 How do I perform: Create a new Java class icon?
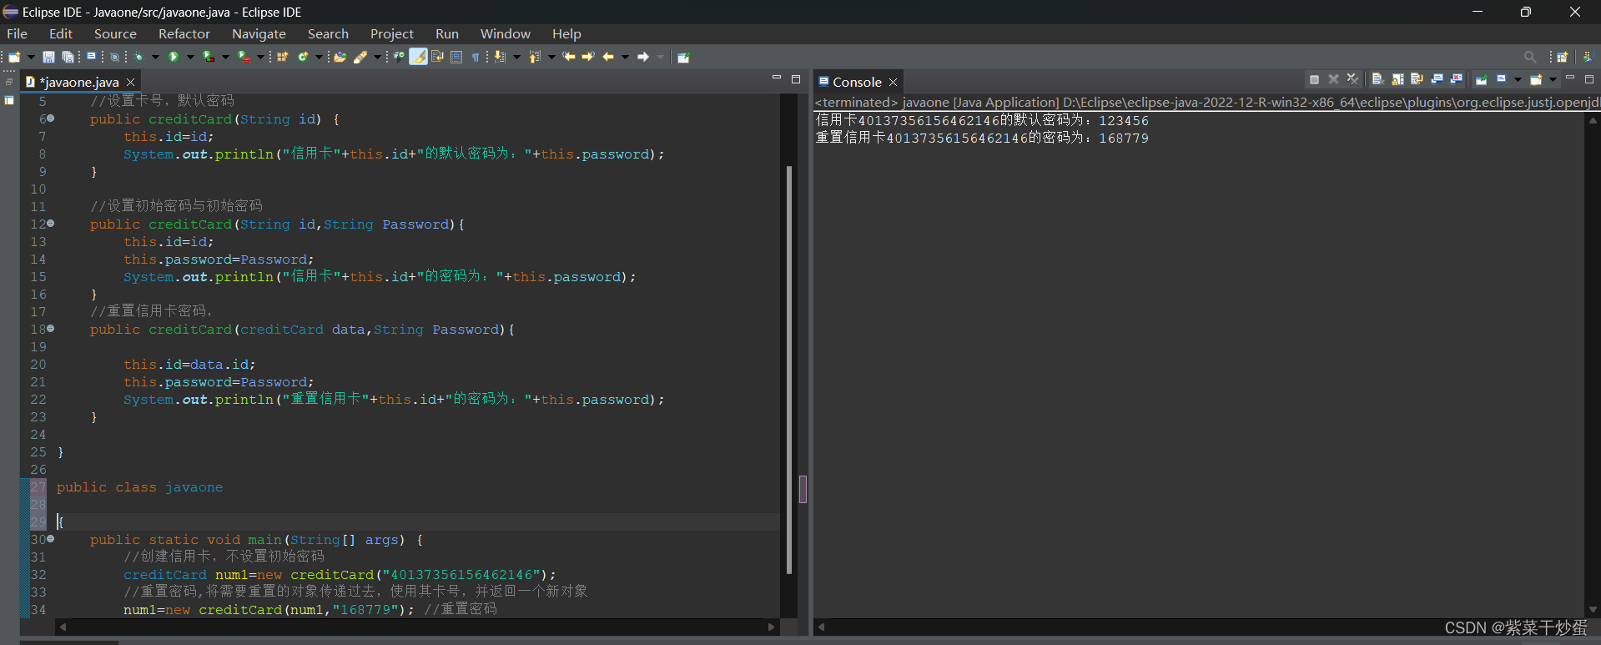pyautogui.click(x=303, y=57)
